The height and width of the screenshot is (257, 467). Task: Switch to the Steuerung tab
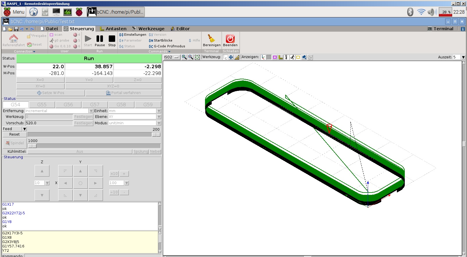[79, 29]
